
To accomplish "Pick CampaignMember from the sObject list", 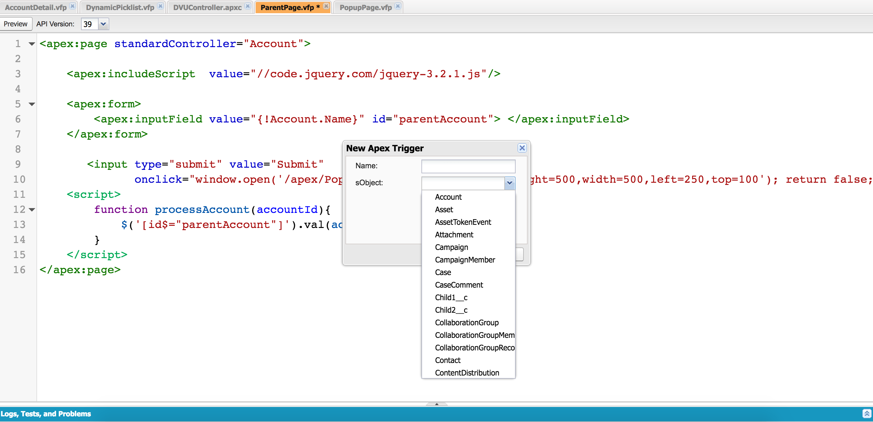I will coord(468,260).
